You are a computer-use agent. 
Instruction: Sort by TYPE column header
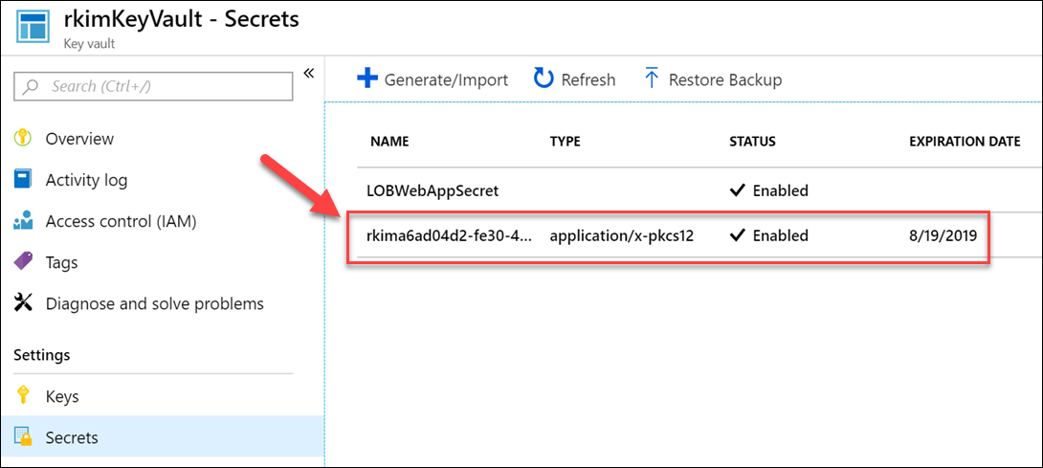coord(565,142)
